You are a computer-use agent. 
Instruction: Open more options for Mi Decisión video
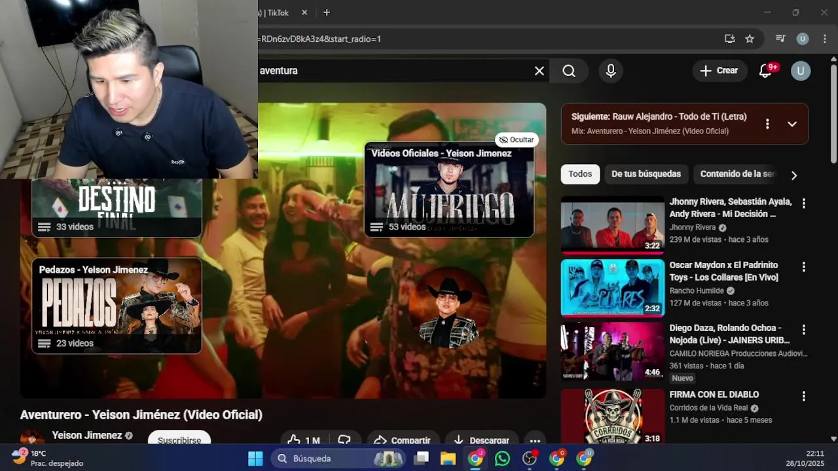(804, 203)
